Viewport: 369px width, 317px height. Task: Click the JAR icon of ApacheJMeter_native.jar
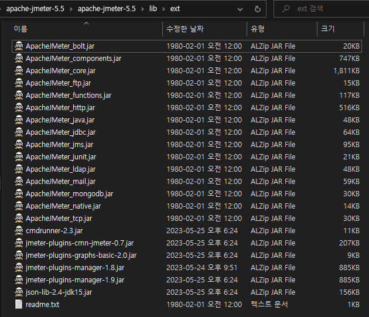(19, 206)
